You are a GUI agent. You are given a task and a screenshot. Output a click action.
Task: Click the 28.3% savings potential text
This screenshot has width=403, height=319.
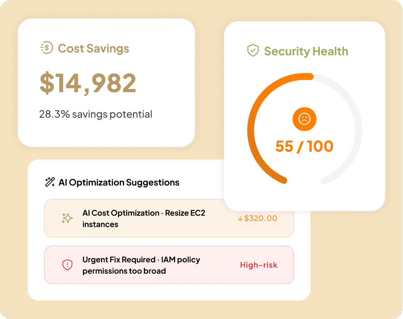click(x=96, y=114)
